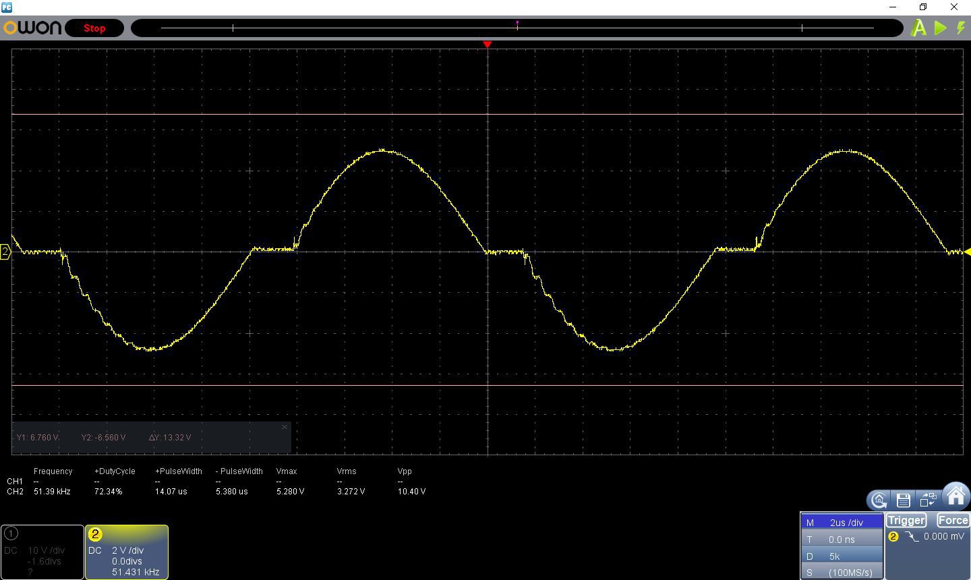Select the channel 2 info box

(x=127, y=552)
